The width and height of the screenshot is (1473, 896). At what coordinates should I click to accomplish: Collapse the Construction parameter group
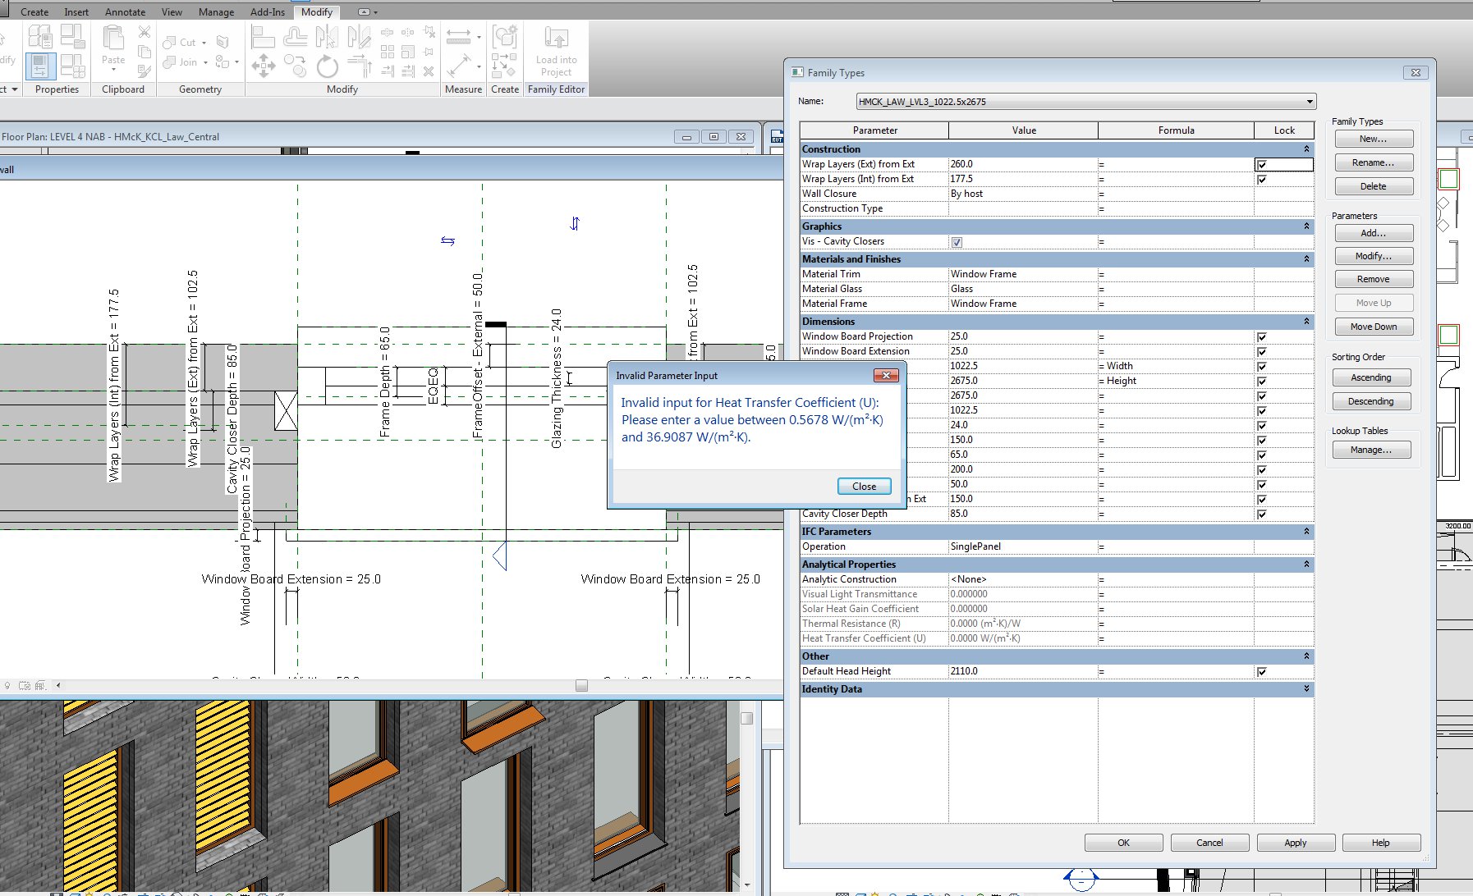(x=1306, y=149)
